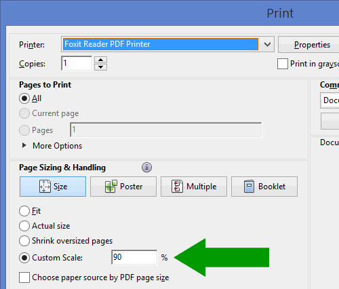Expand More Options disclosure triangle

point(24,145)
